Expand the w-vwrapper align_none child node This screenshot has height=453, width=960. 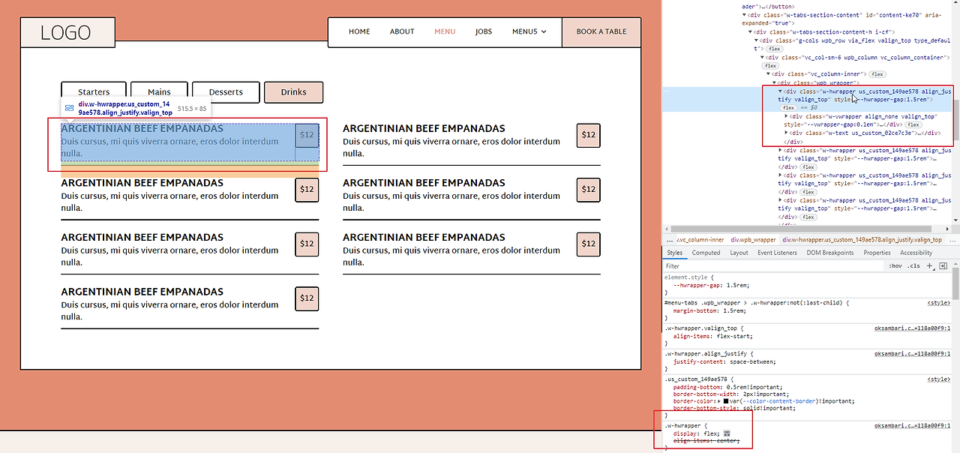click(x=787, y=116)
